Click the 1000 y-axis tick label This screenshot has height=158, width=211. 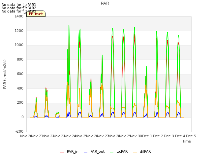tap(19, 45)
